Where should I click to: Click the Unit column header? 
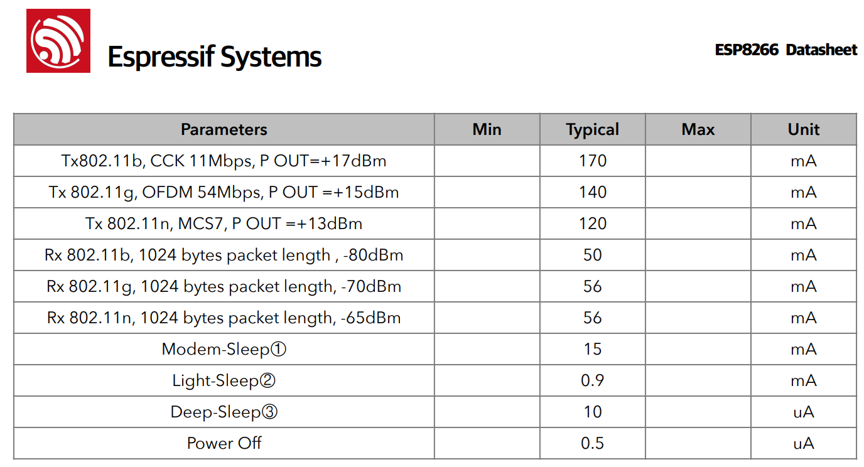(x=804, y=129)
